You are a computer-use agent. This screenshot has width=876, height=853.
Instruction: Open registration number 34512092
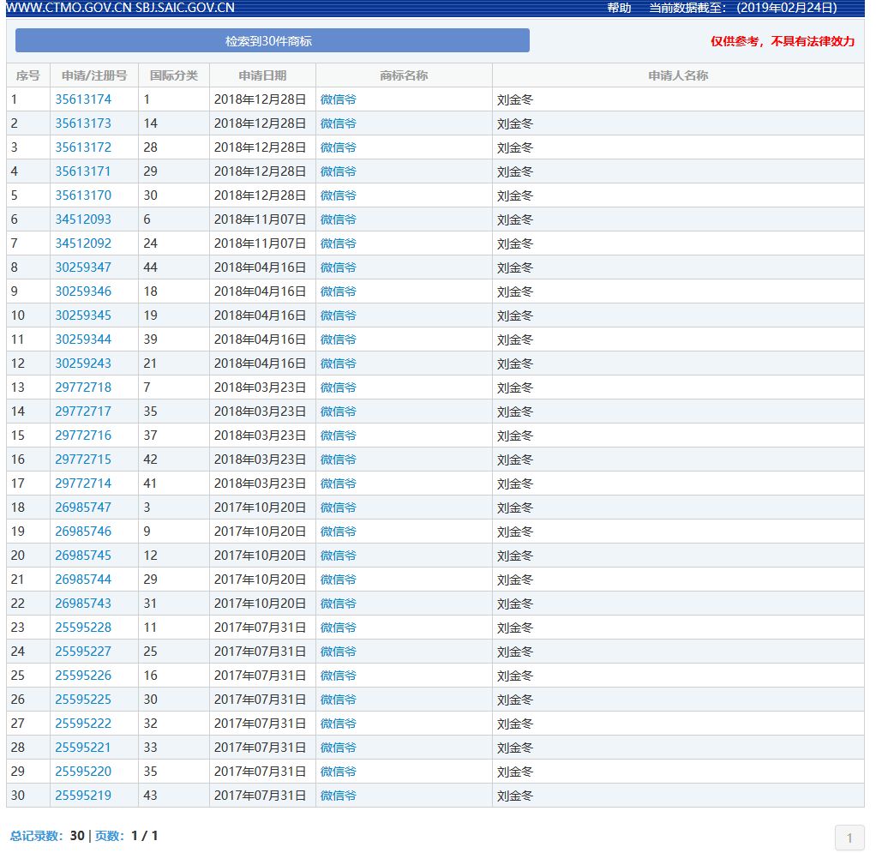[x=83, y=243]
